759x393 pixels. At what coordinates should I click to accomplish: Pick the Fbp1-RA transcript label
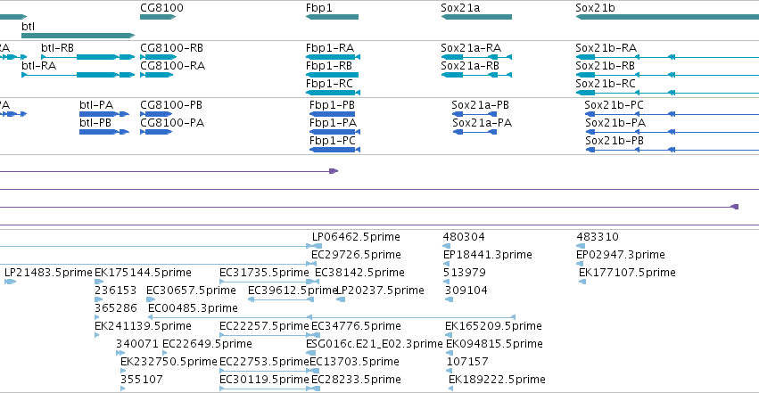(330, 48)
